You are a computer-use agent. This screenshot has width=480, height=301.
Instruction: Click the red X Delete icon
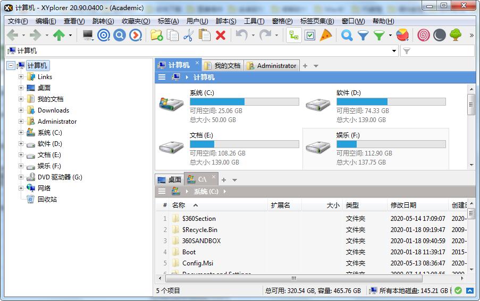221,36
